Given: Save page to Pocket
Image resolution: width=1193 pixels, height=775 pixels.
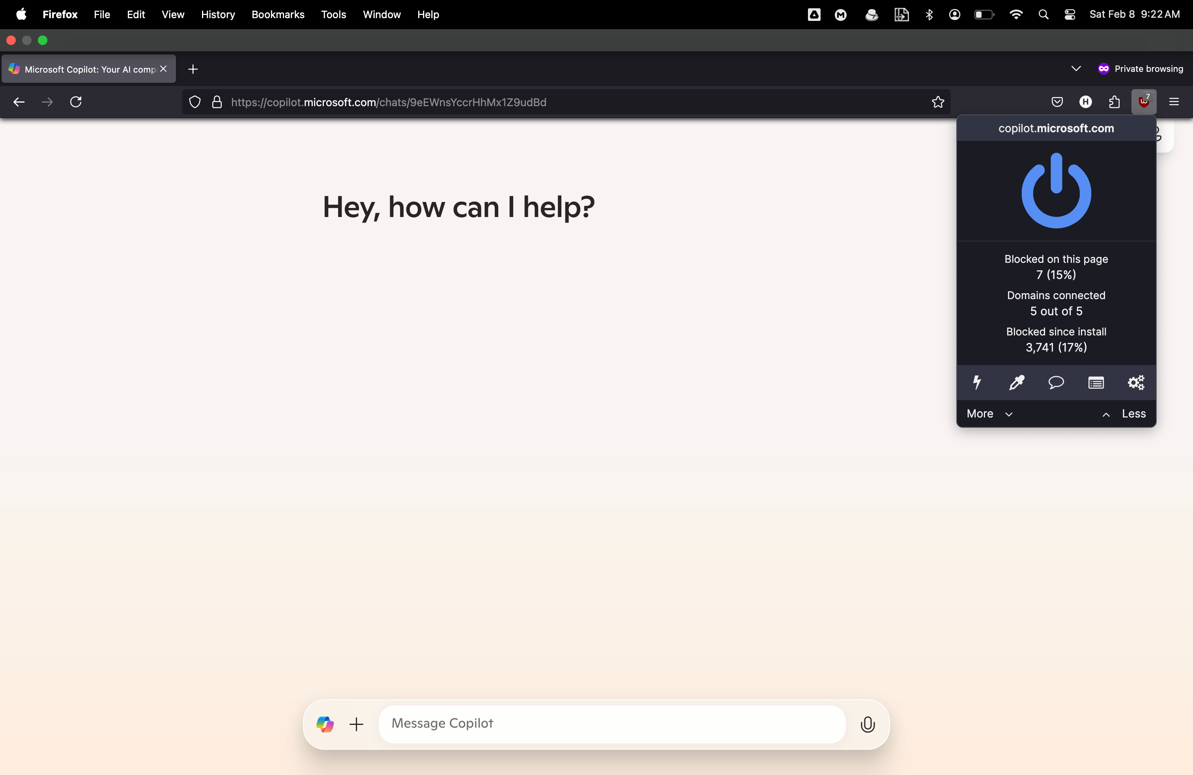Looking at the screenshot, I should [x=1057, y=102].
